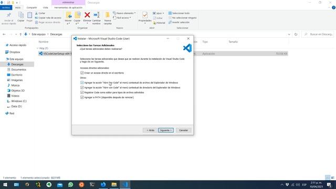Switch Explorer to large icons view button

(332, 177)
